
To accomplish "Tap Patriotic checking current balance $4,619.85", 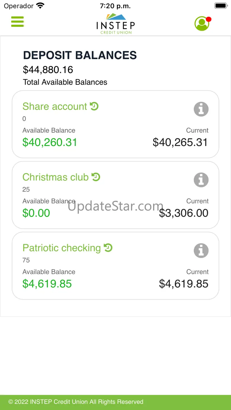I will coord(184,284).
